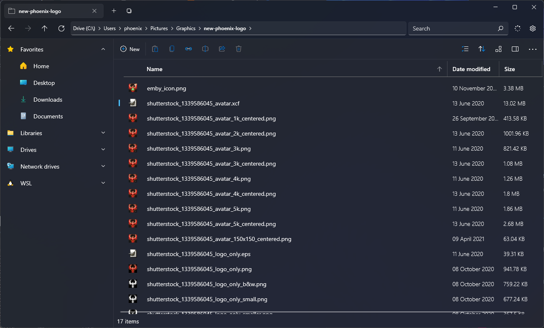Click the Rename icon in the toolbar
Image resolution: width=544 pixels, height=328 pixels.
point(205,49)
